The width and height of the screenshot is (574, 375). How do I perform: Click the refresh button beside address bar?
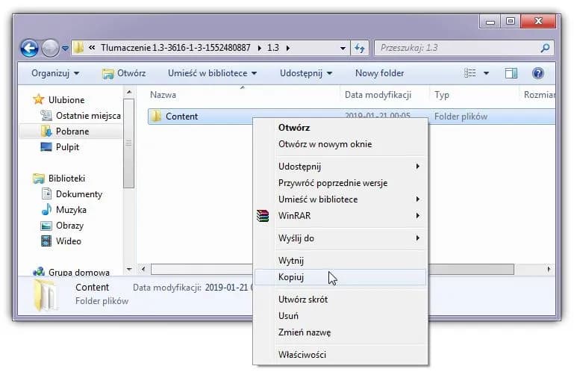pyautogui.click(x=358, y=49)
